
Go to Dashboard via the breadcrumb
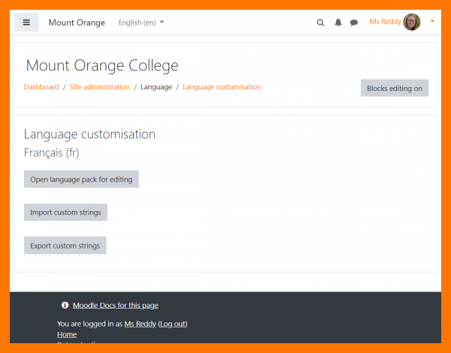coord(41,87)
